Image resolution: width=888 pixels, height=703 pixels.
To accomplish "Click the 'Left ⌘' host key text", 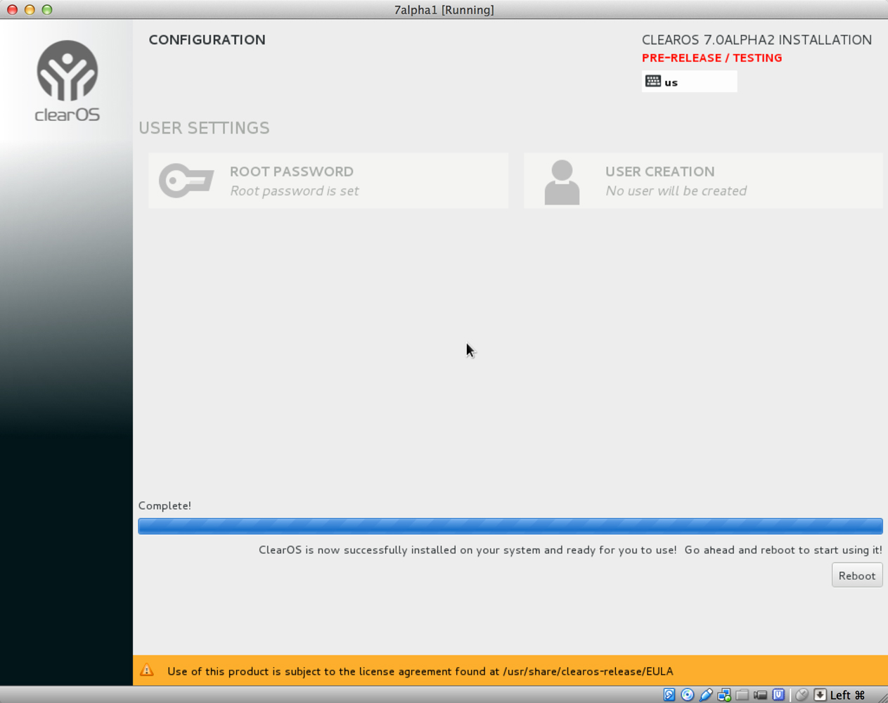I will (x=847, y=695).
